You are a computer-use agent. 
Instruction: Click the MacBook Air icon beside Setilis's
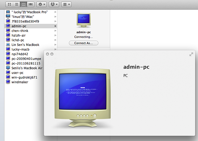(8, 68)
